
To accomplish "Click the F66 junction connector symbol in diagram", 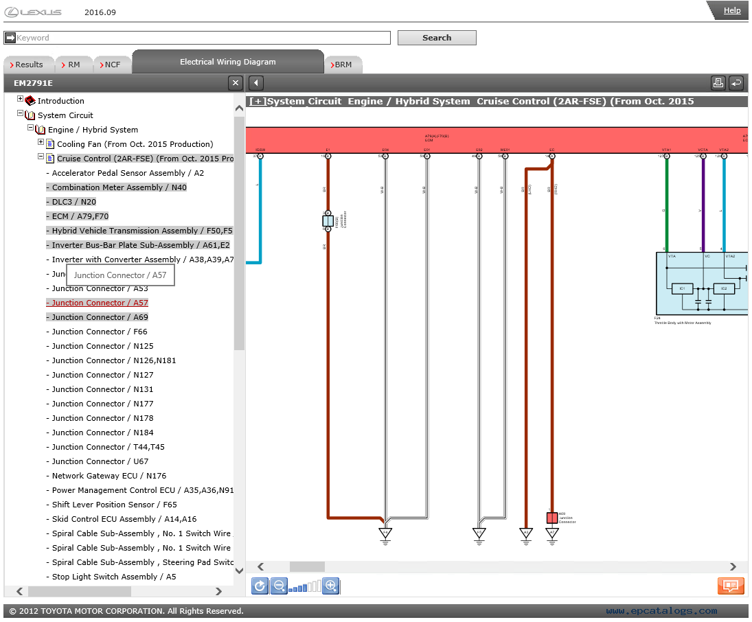I will pos(328,220).
